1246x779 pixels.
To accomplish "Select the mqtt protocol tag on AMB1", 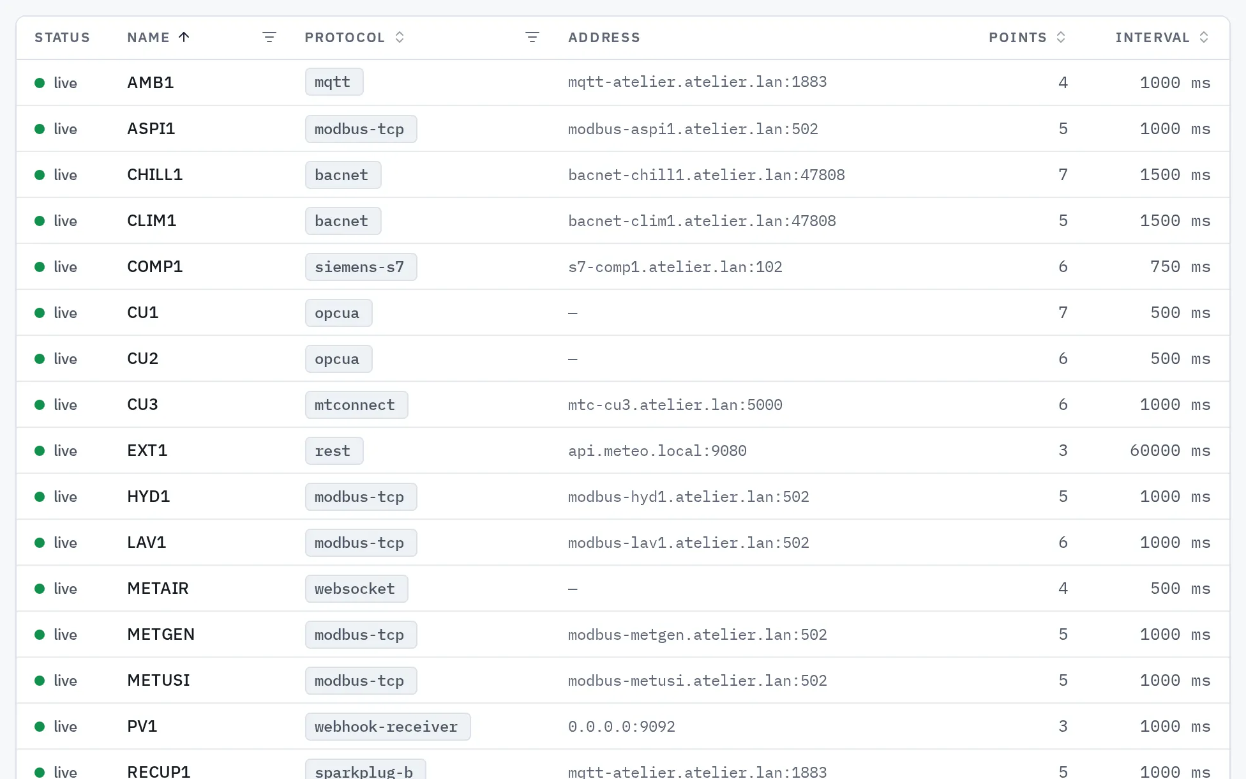I will pyautogui.click(x=334, y=82).
